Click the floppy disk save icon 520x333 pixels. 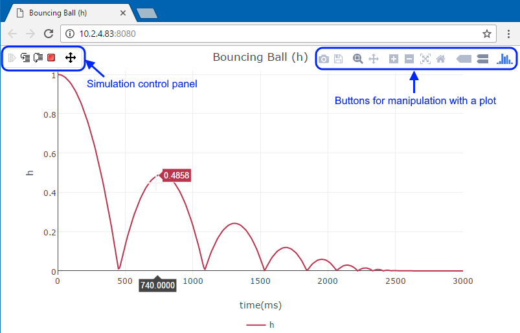[338, 59]
